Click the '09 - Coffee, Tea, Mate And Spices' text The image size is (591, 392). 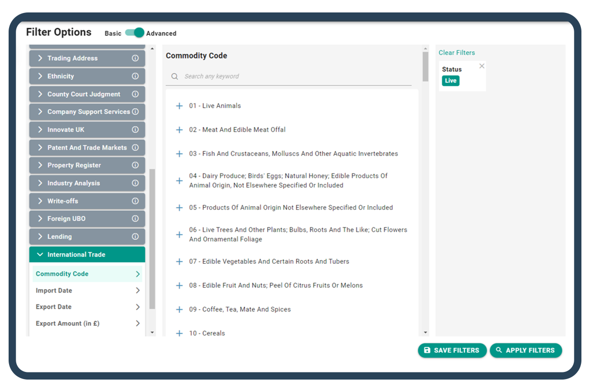pos(240,310)
